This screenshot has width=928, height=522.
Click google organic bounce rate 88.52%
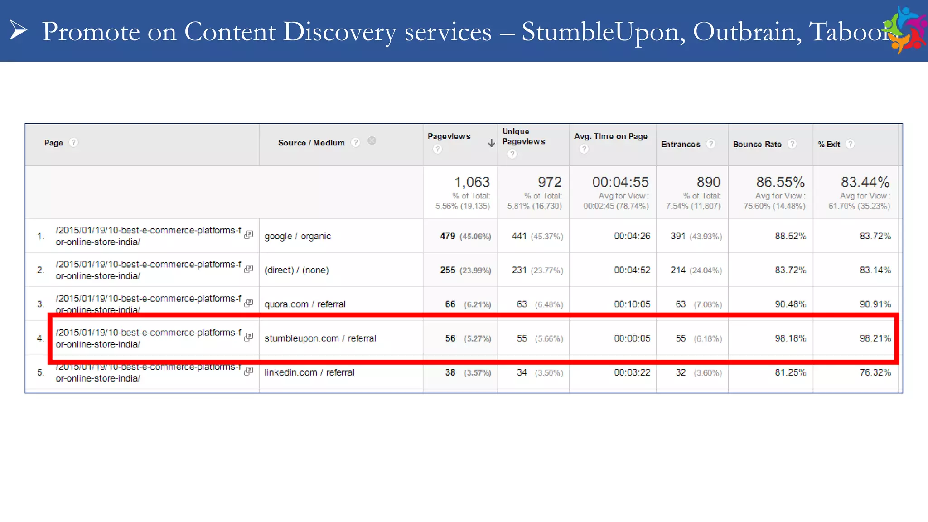tap(790, 236)
